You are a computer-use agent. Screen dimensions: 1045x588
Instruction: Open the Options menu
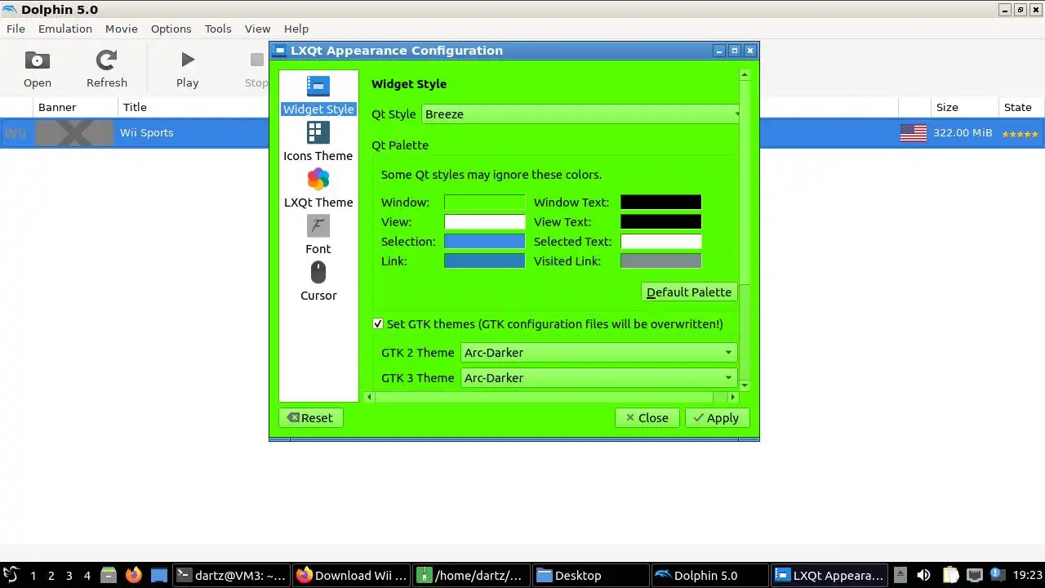click(171, 29)
